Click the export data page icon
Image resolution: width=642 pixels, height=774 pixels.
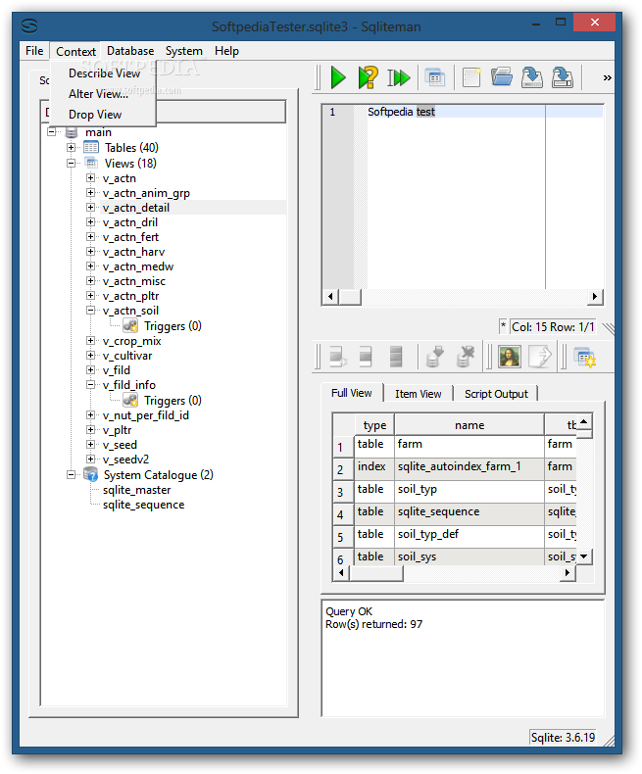[x=540, y=357]
